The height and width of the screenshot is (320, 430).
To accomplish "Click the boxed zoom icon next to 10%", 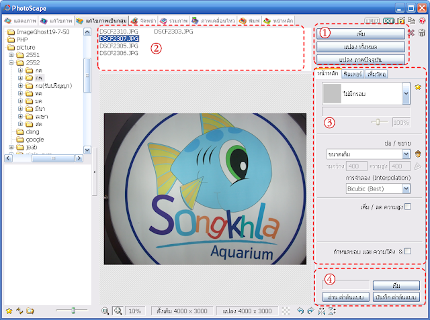I will 118,311.
